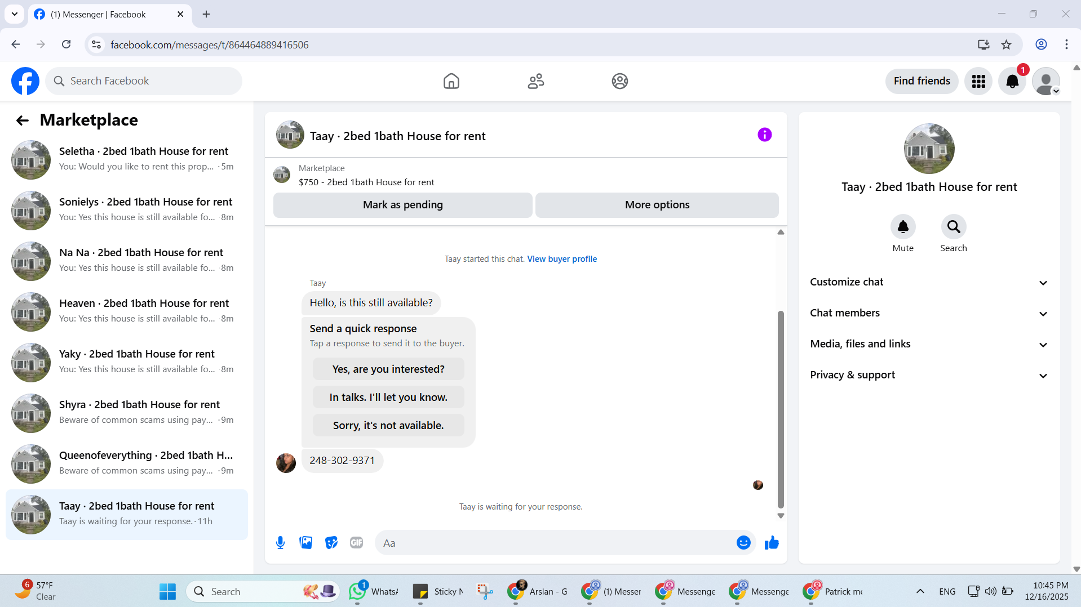
Task: Record a voice clip with the microphone
Action: point(280,543)
